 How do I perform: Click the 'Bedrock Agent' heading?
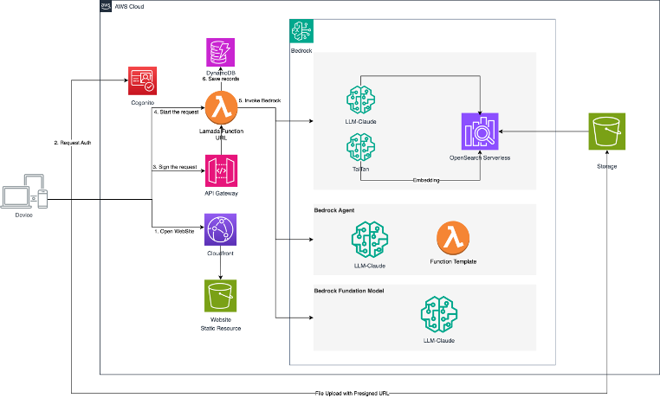pos(334,210)
